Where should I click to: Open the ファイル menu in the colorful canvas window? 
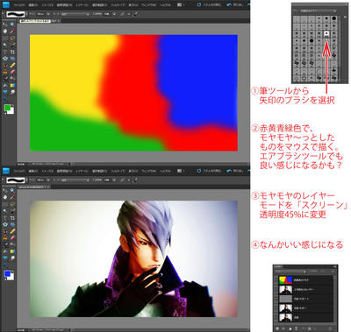(x=19, y=5)
